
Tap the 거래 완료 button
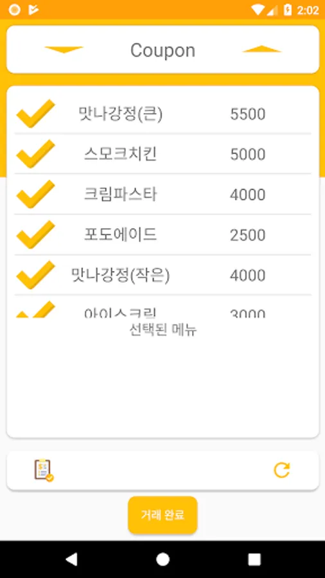tap(163, 515)
